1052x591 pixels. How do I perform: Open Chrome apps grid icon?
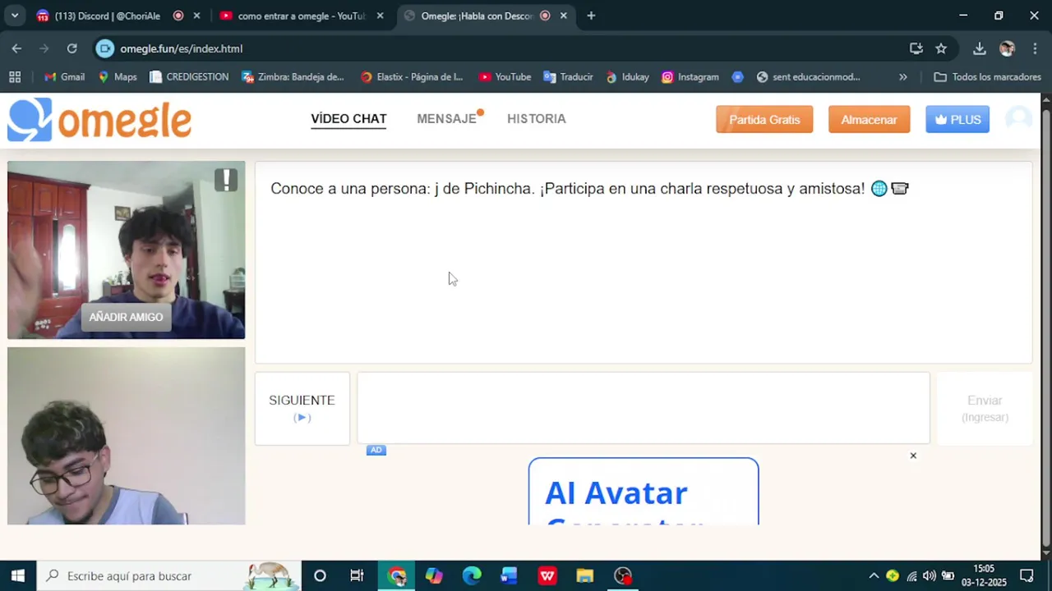[15, 77]
